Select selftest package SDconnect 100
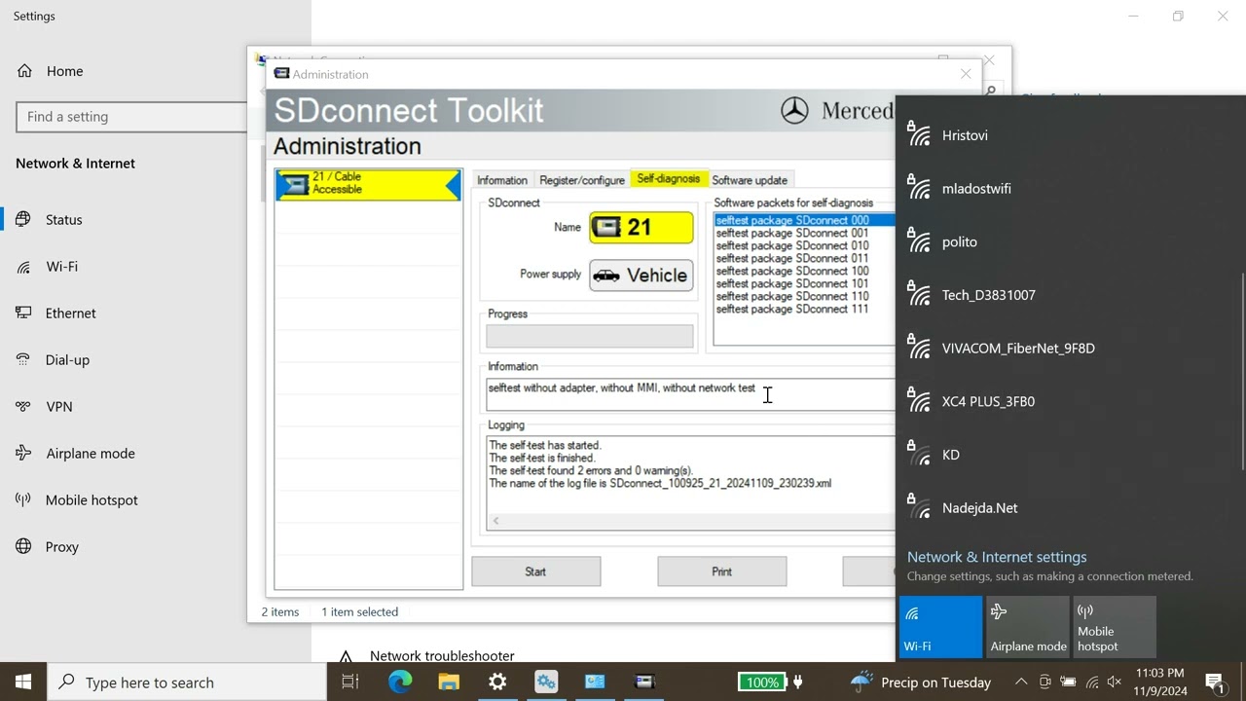 tap(792, 271)
